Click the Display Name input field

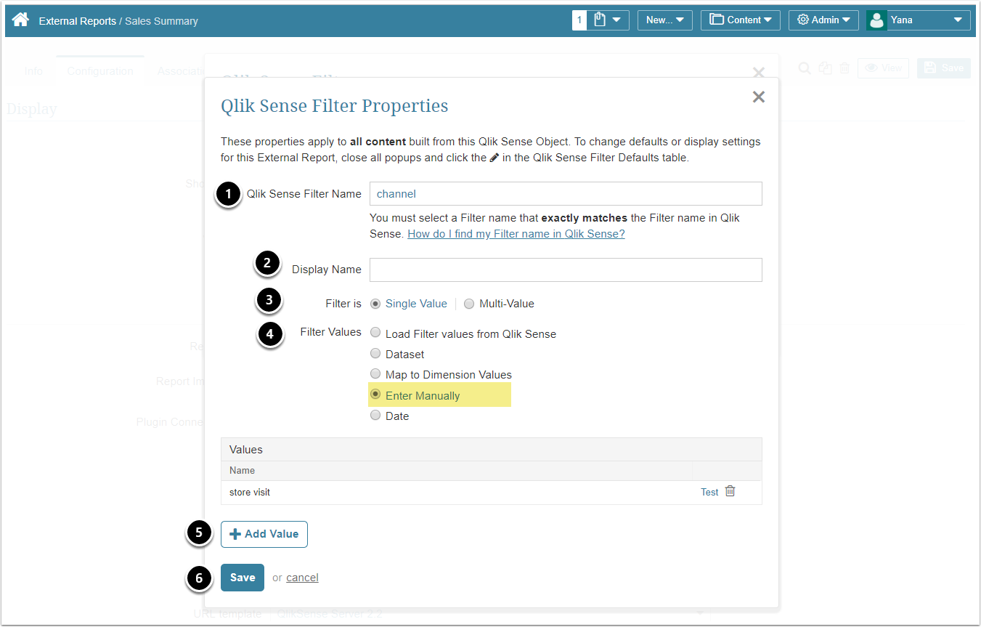(566, 270)
